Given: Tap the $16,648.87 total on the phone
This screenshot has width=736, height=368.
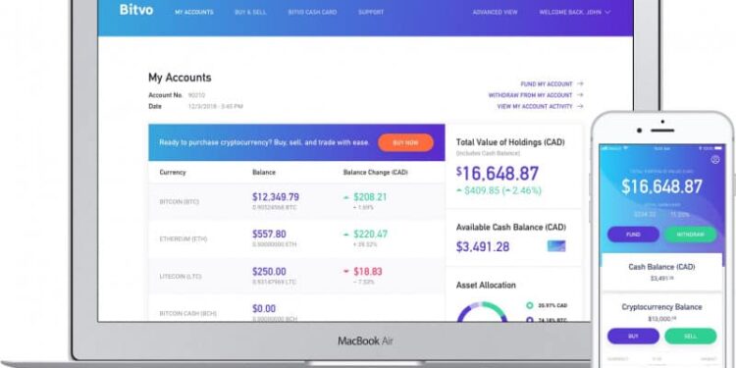Looking at the screenshot, I should coord(661,186).
